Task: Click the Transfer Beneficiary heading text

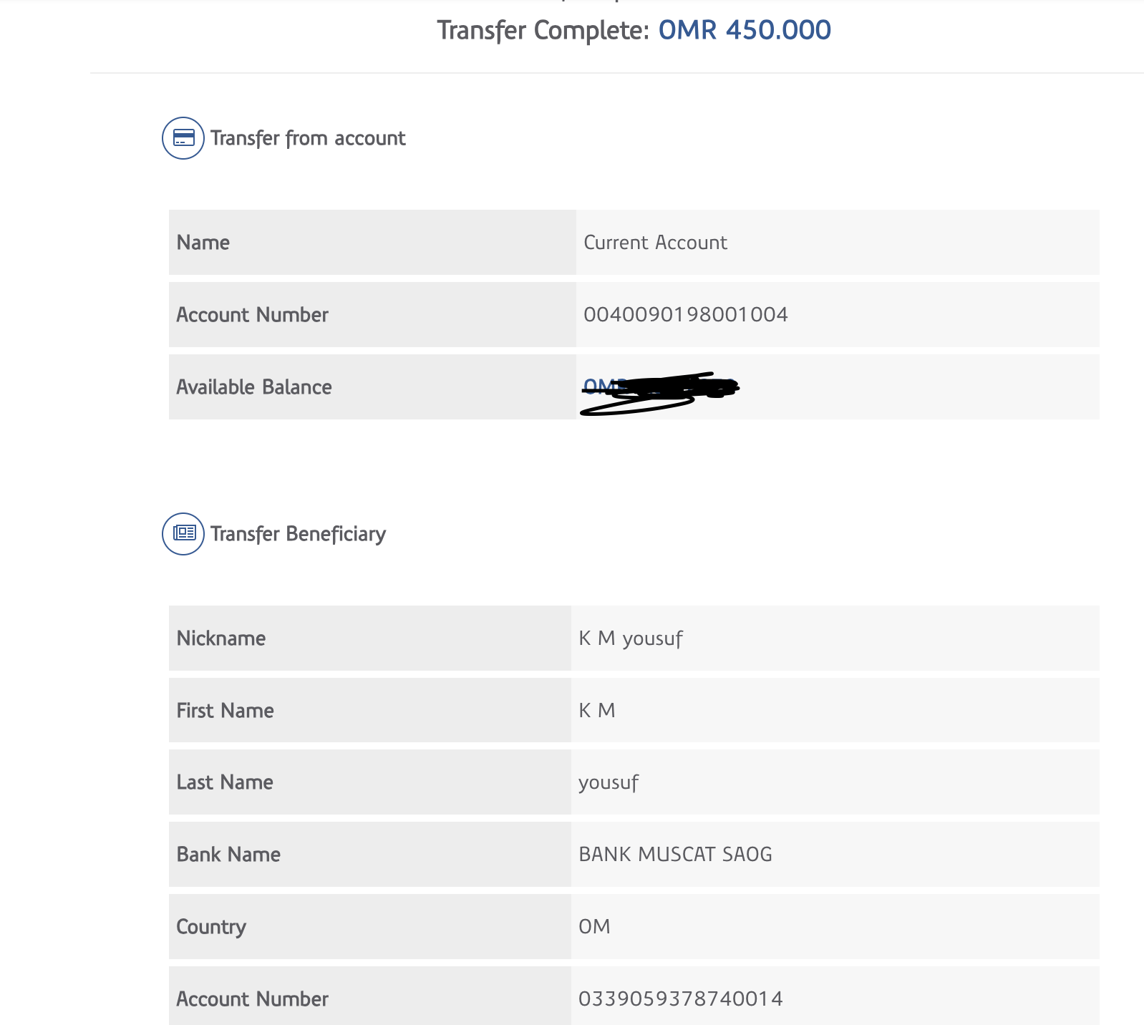Action: coord(298,534)
